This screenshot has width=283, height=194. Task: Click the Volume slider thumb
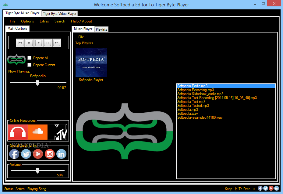pos(37,171)
